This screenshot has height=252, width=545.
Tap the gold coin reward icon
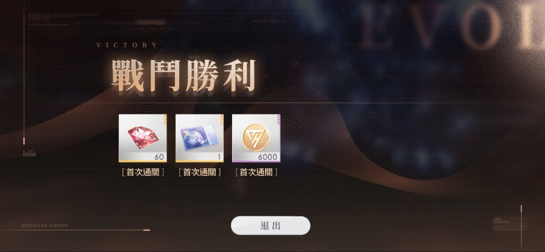click(x=256, y=138)
